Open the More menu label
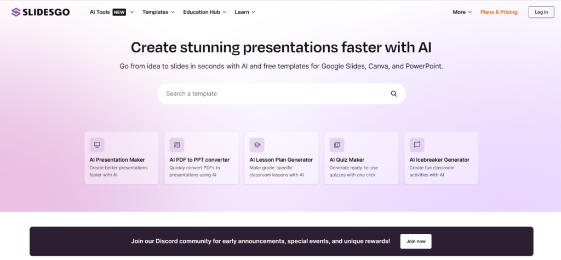 pos(459,12)
